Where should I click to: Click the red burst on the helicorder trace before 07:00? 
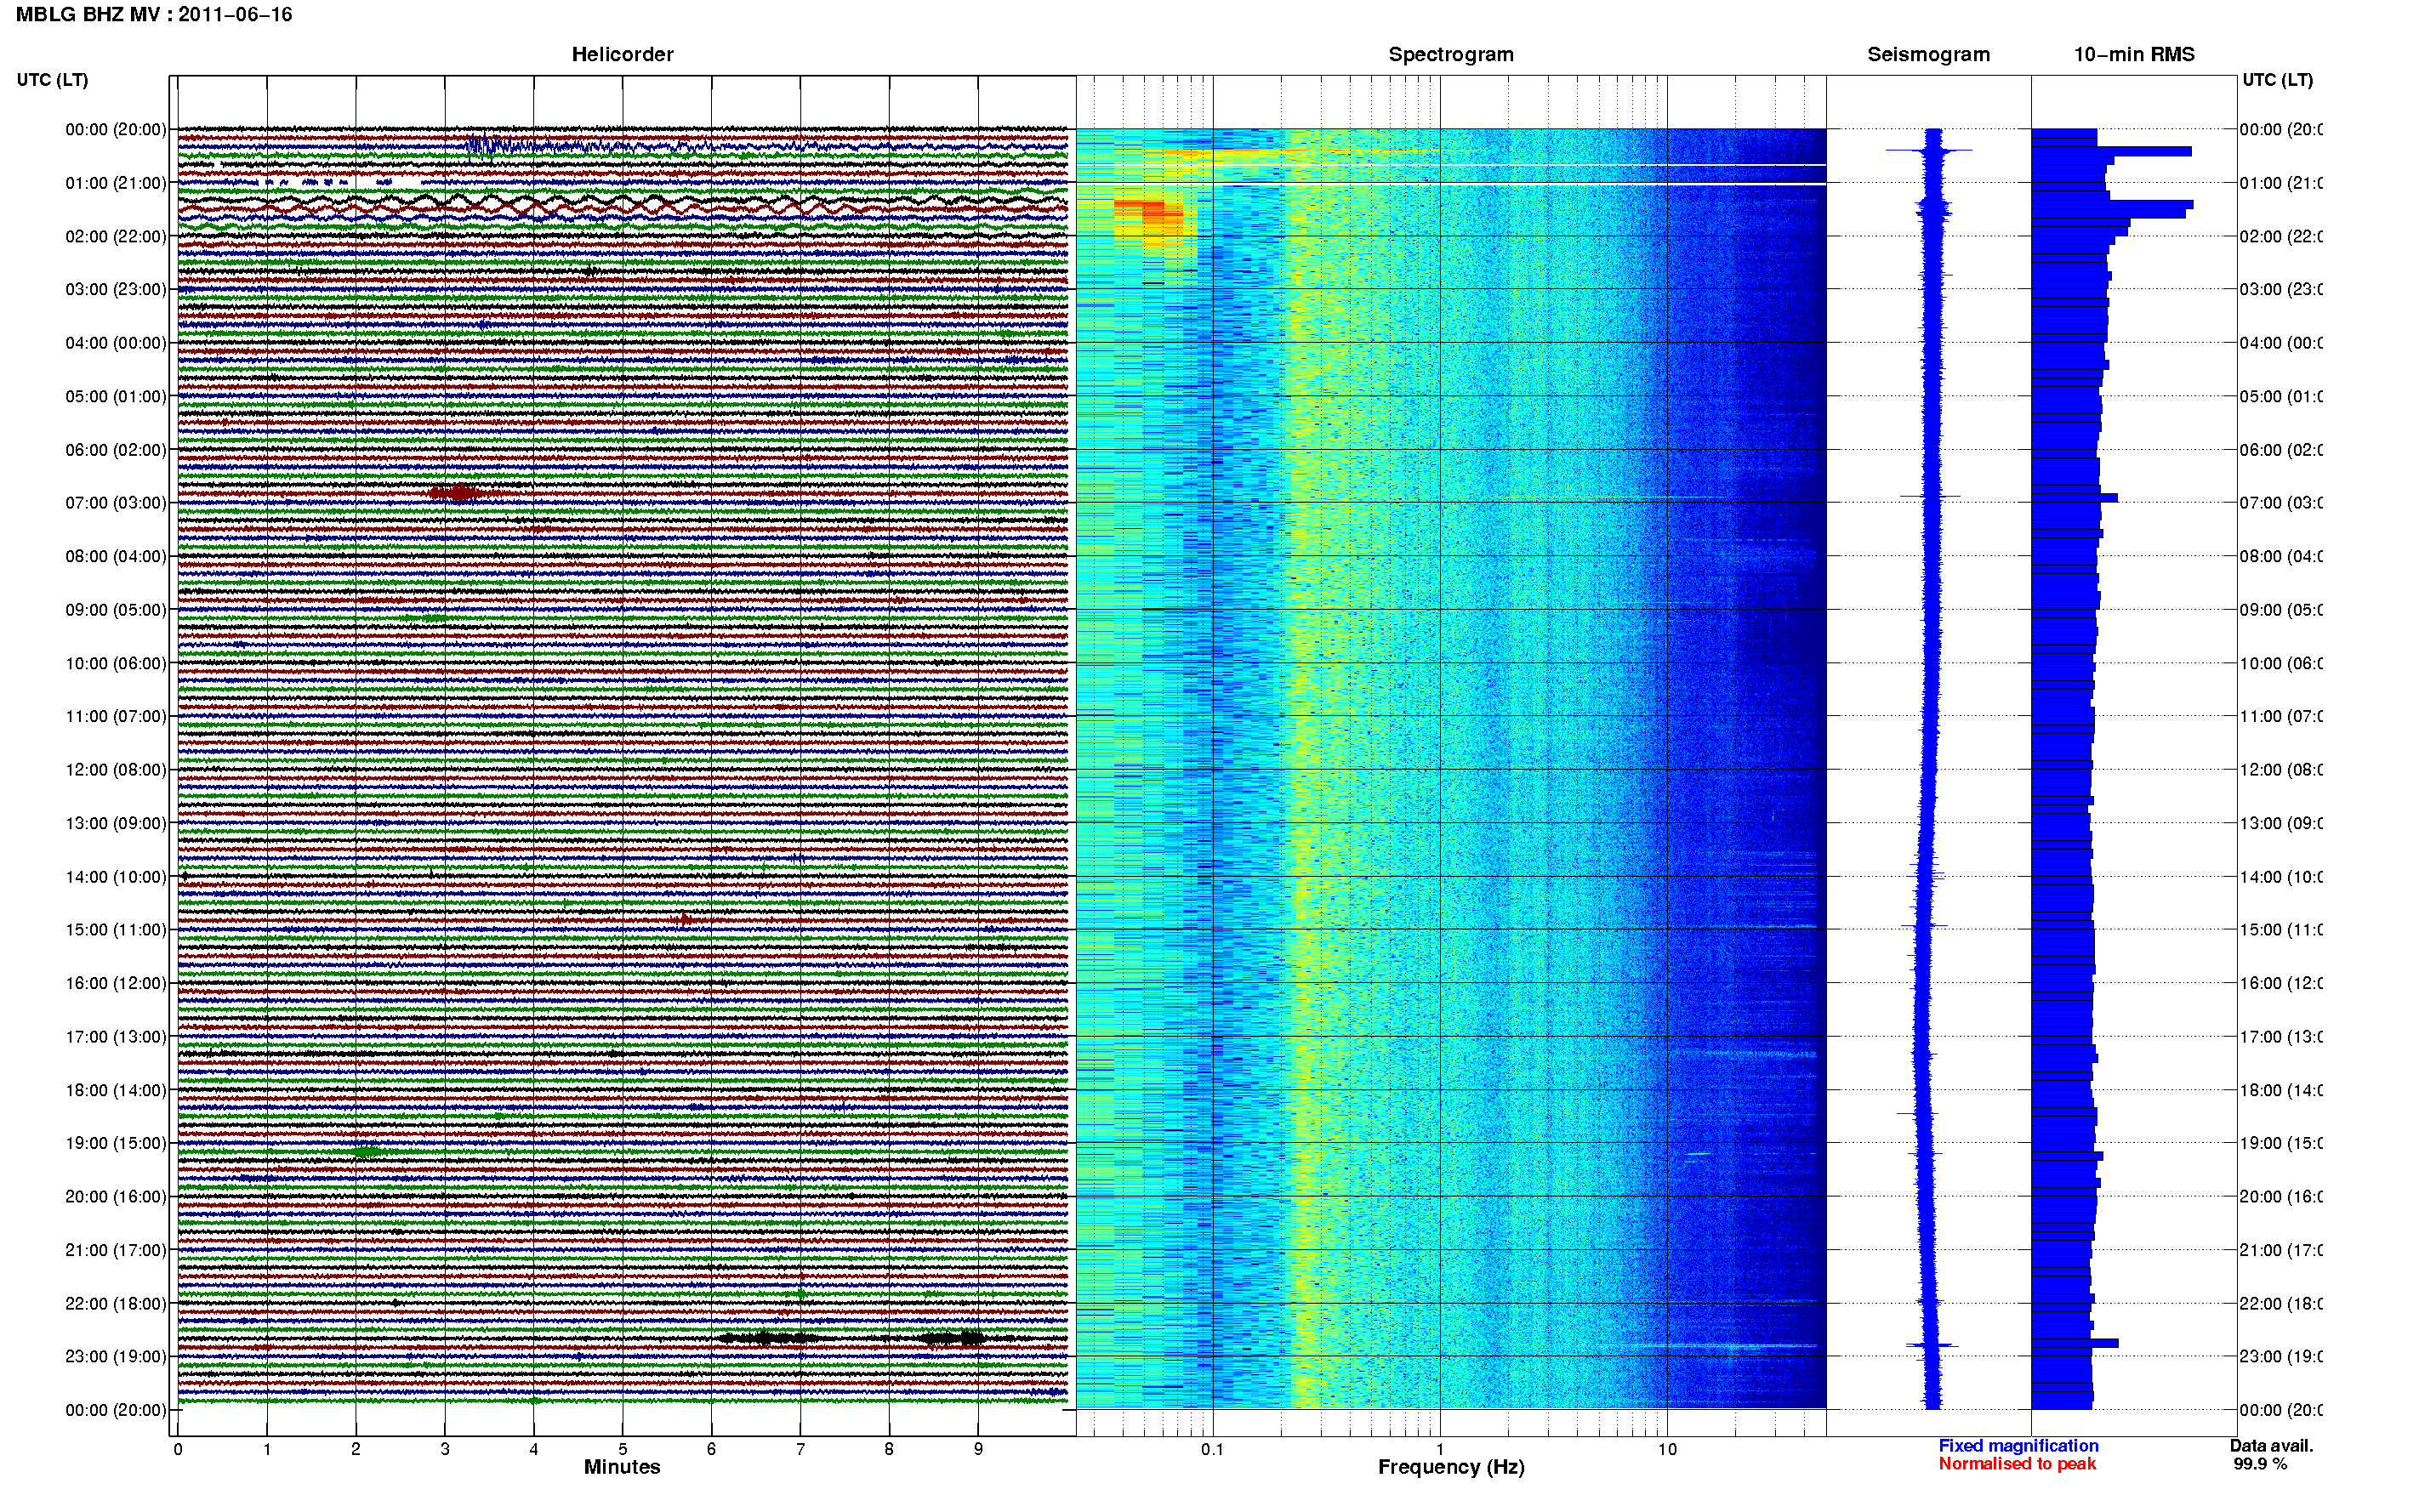point(457,492)
